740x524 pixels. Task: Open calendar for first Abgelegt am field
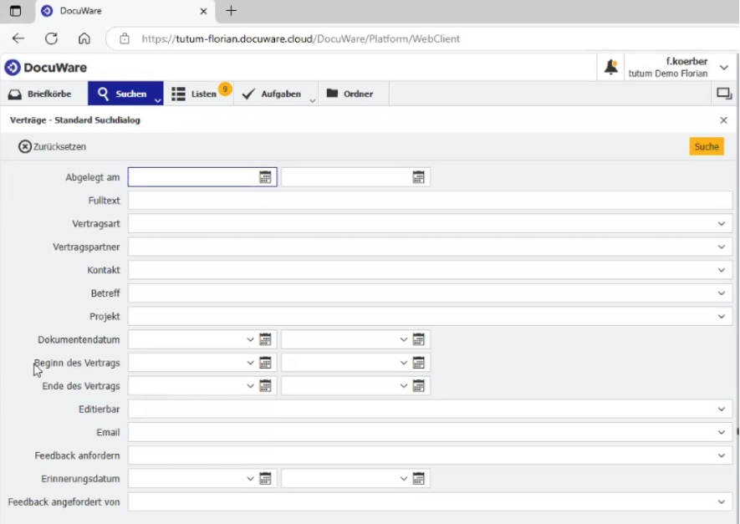(x=265, y=177)
